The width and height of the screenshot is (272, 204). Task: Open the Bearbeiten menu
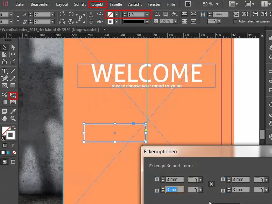[x=40, y=4]
